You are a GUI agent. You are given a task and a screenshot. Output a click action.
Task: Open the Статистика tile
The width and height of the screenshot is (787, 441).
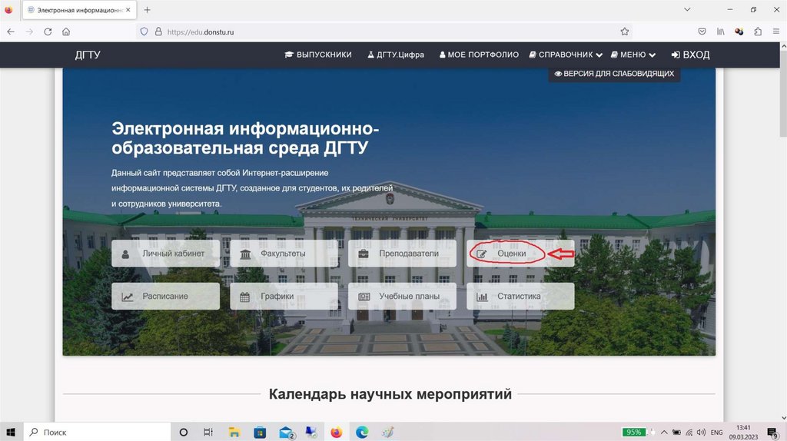coord(520,296)
